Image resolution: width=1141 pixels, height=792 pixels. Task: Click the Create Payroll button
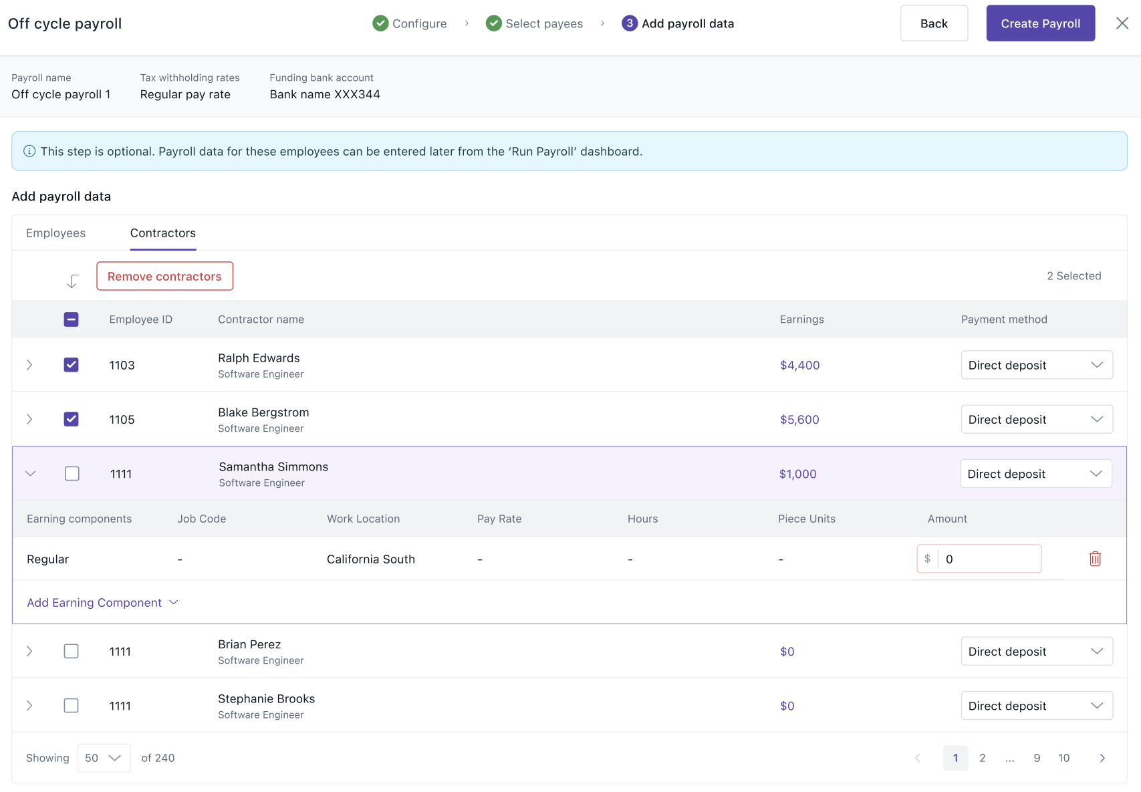[1040, 23]
